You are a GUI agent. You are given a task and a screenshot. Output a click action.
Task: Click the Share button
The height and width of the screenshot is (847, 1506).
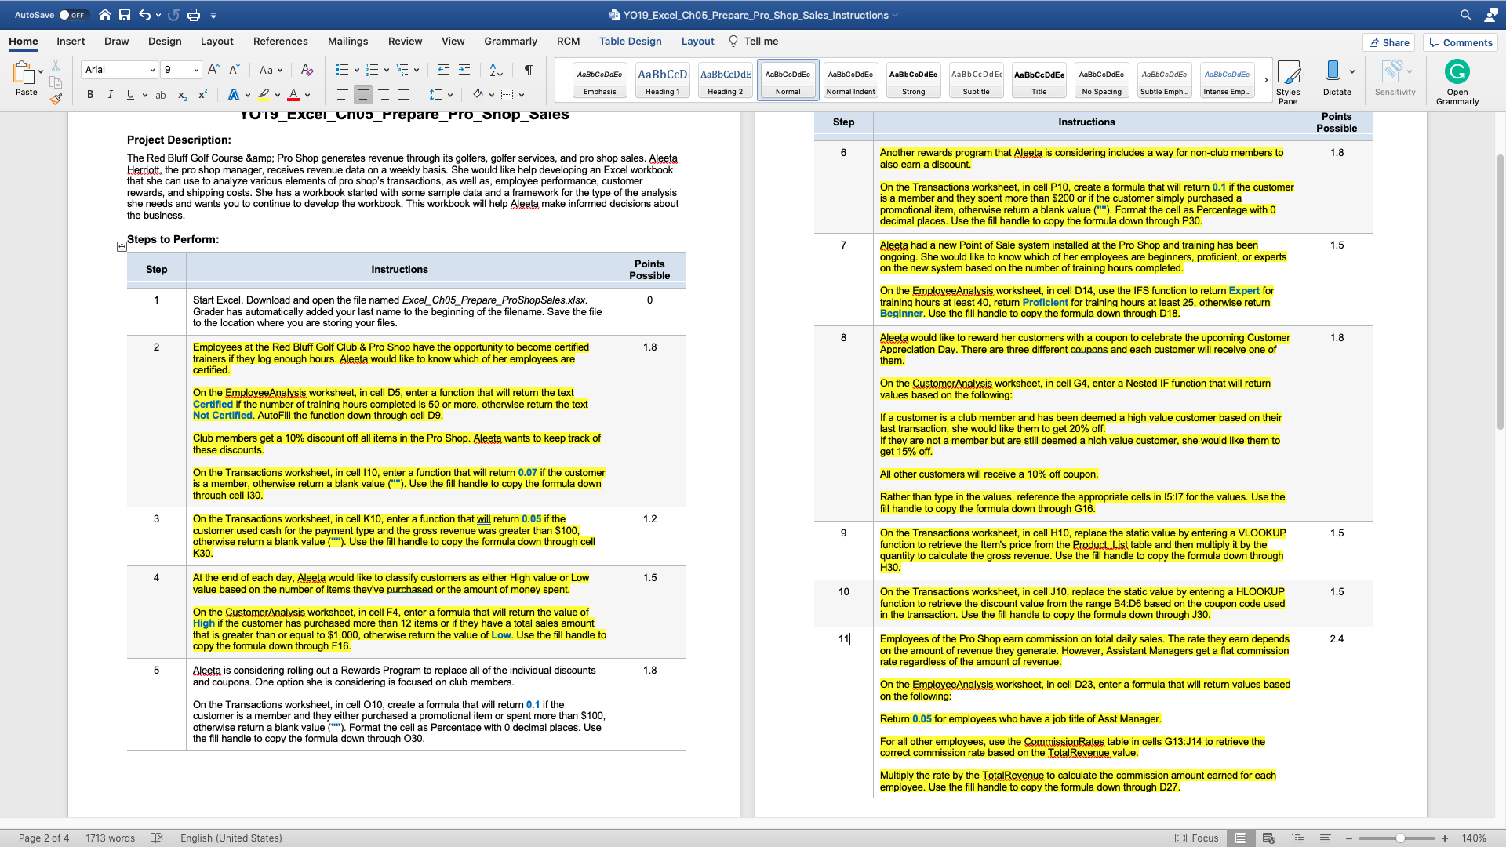(1388, 42)
